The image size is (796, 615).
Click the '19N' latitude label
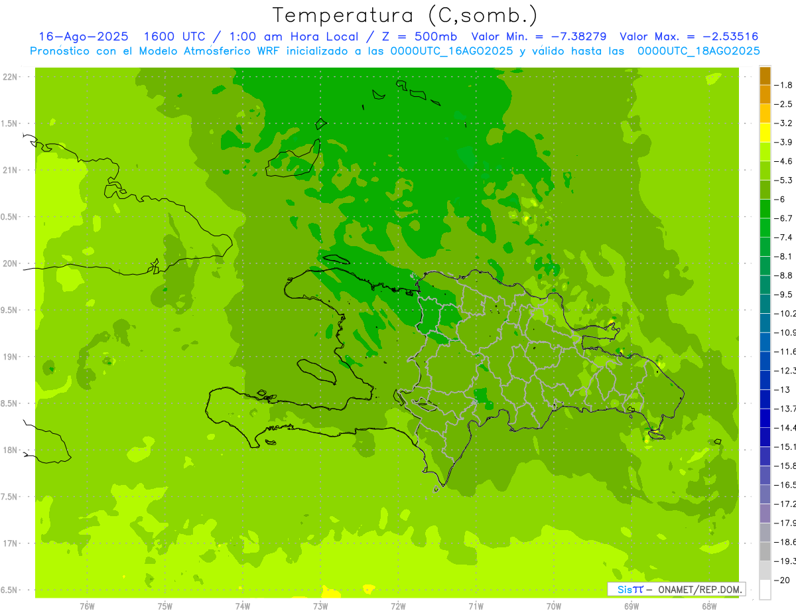(9, 357)
